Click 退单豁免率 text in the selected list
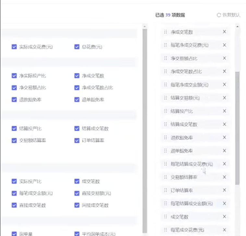Image resolution: width=246 pixels, height=236 pixels. (182, 151)
